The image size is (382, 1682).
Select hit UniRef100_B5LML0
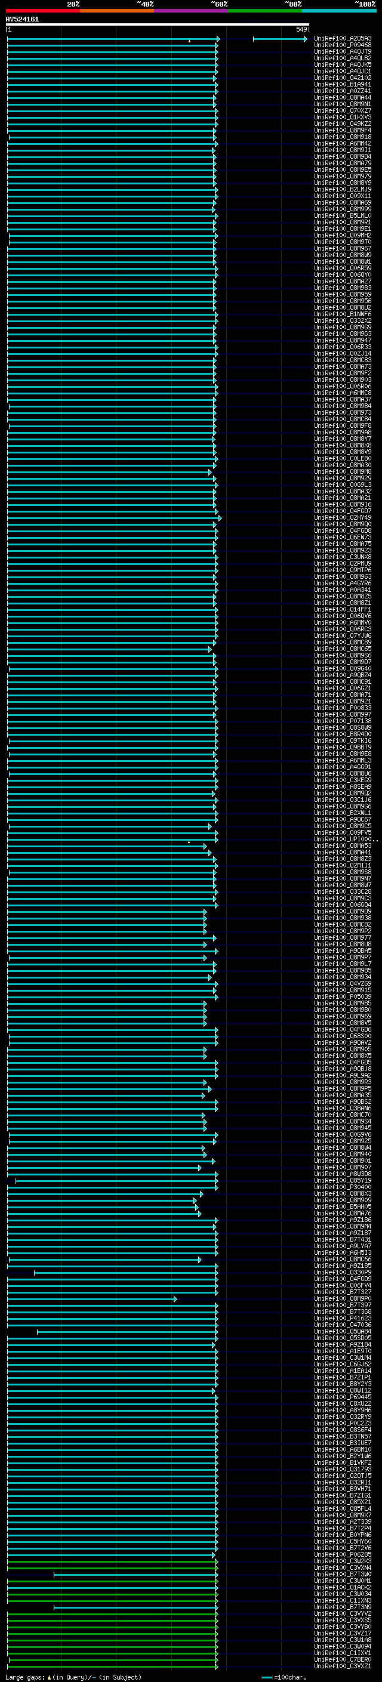pos(342,215)
